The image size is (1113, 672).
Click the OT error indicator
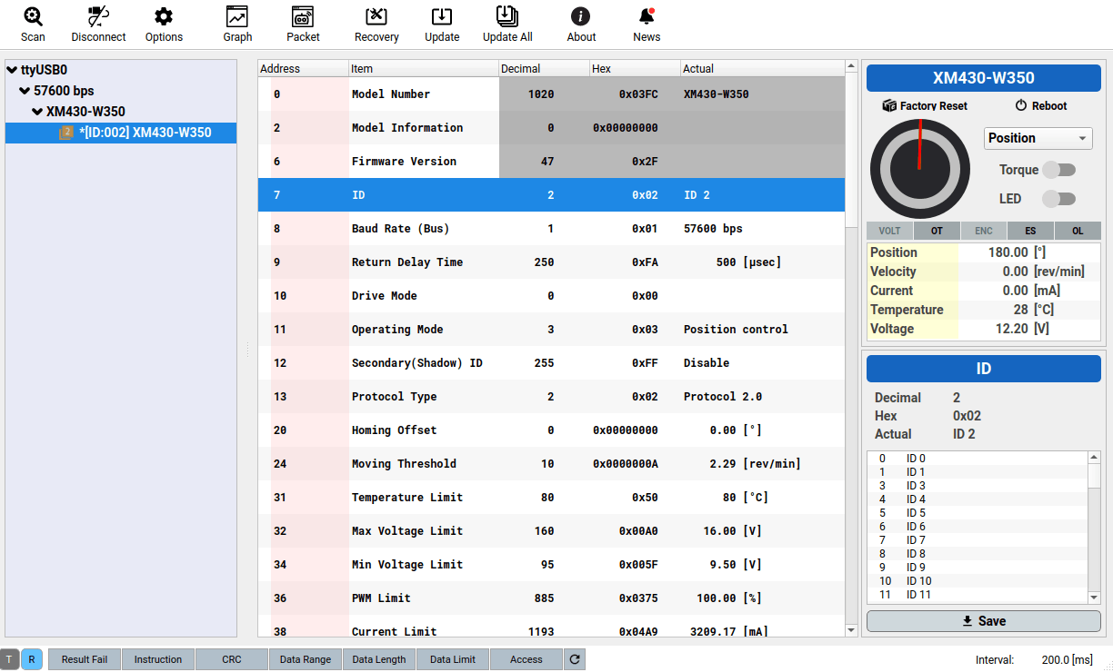pyautogui.click(x=937, y=231)
